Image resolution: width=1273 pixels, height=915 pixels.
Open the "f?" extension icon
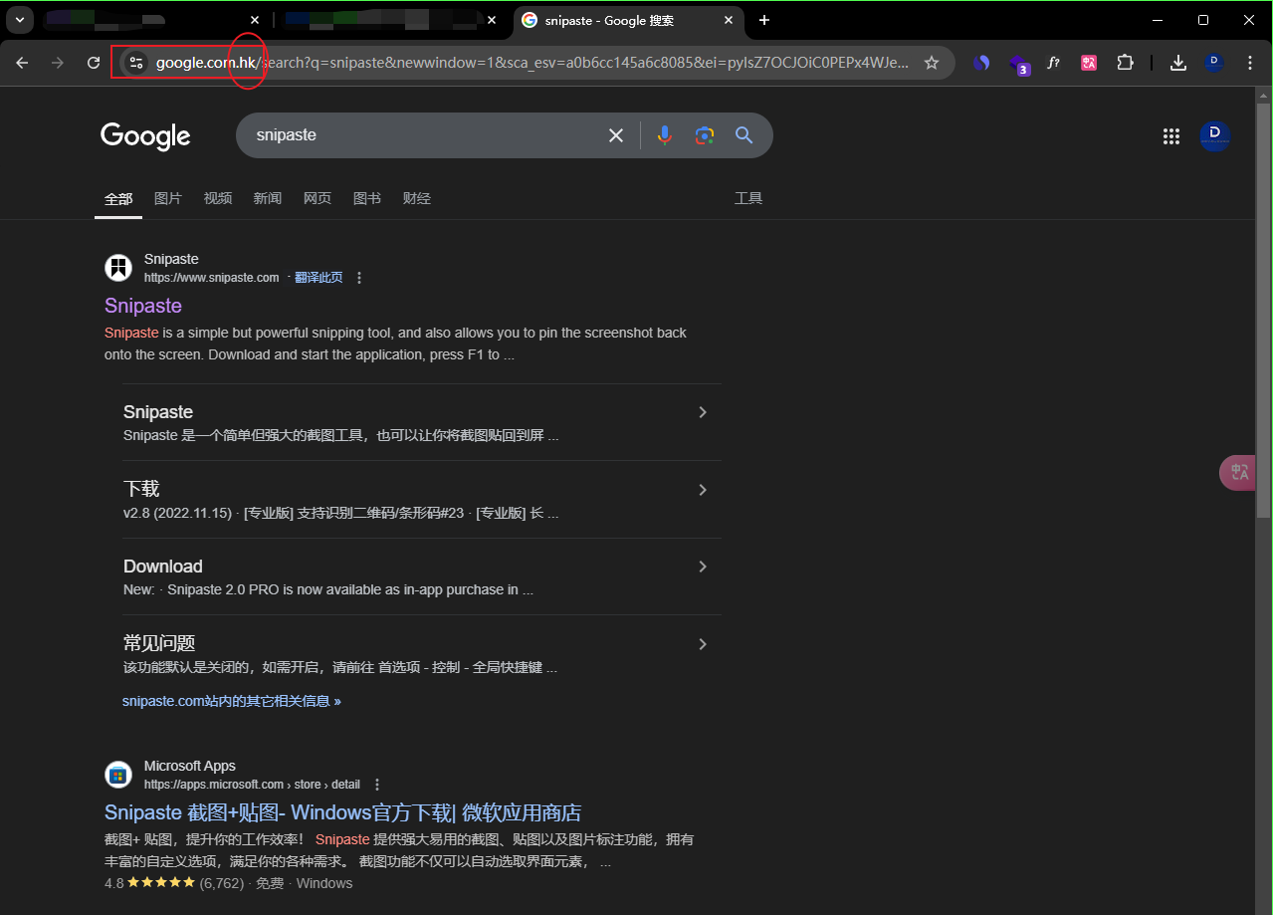[1053, 63]
